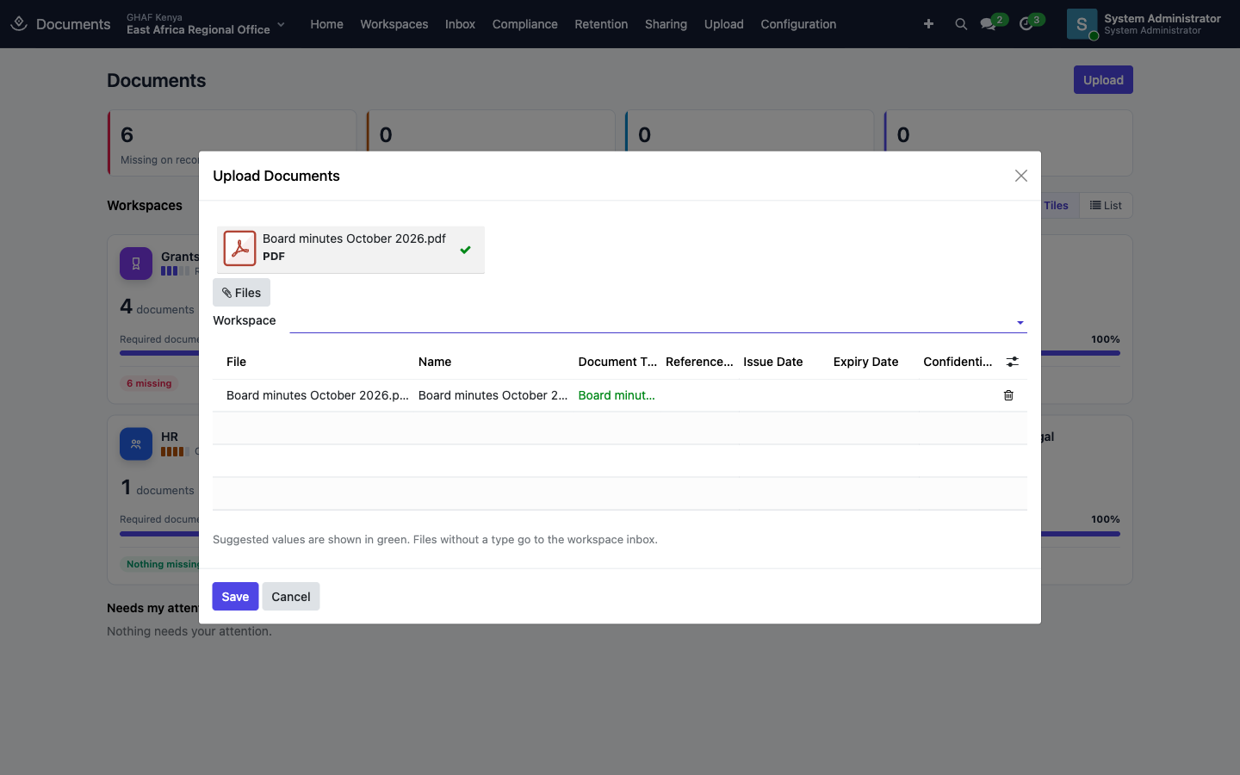The height and width of the screenshot is (775, 1240).
Task: Sort by Expiry Date column header
Action: coord(865,362)
